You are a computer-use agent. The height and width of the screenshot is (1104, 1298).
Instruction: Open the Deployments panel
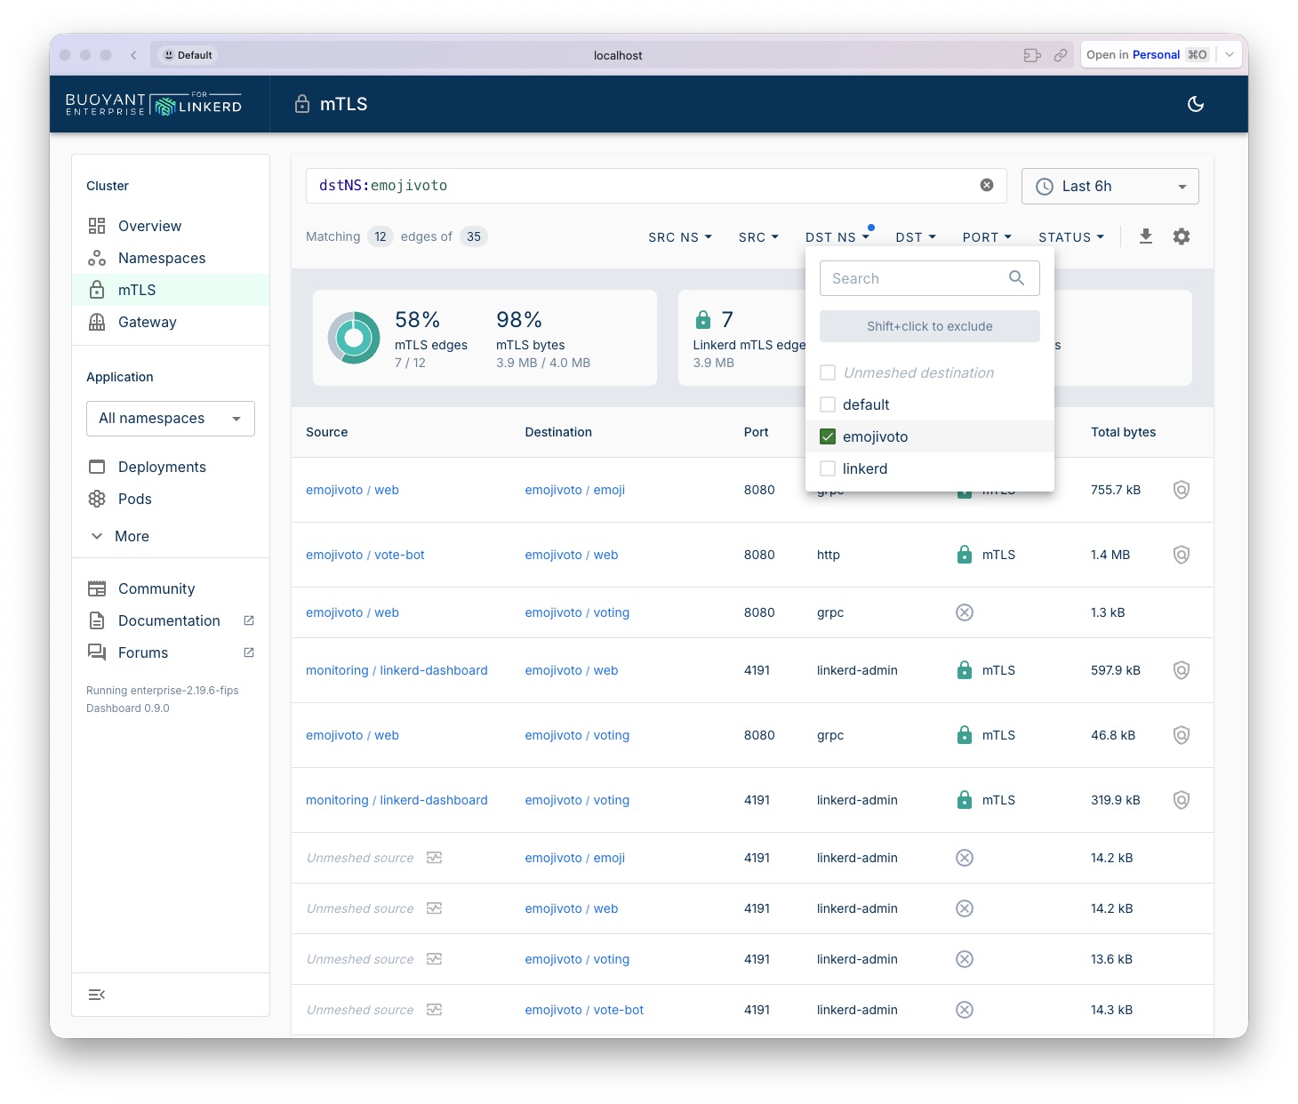(x=162, y=467)
